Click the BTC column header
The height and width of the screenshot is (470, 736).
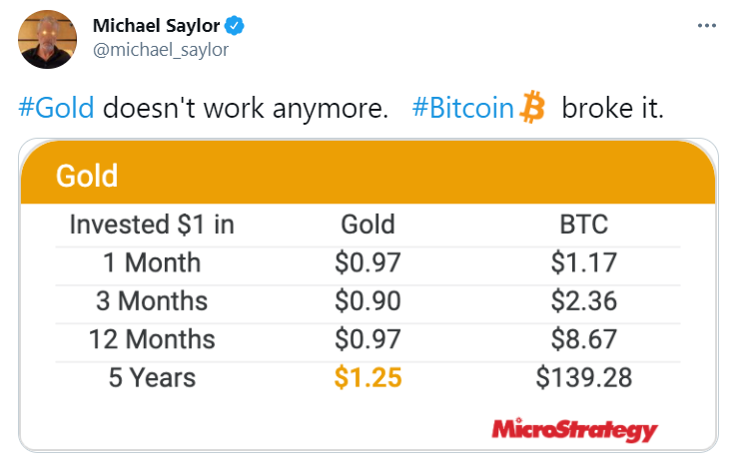coord(584,225)
